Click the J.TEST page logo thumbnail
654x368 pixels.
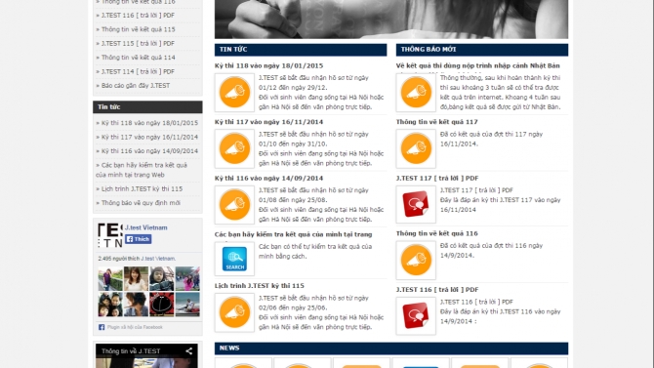(x=110, y=235)
